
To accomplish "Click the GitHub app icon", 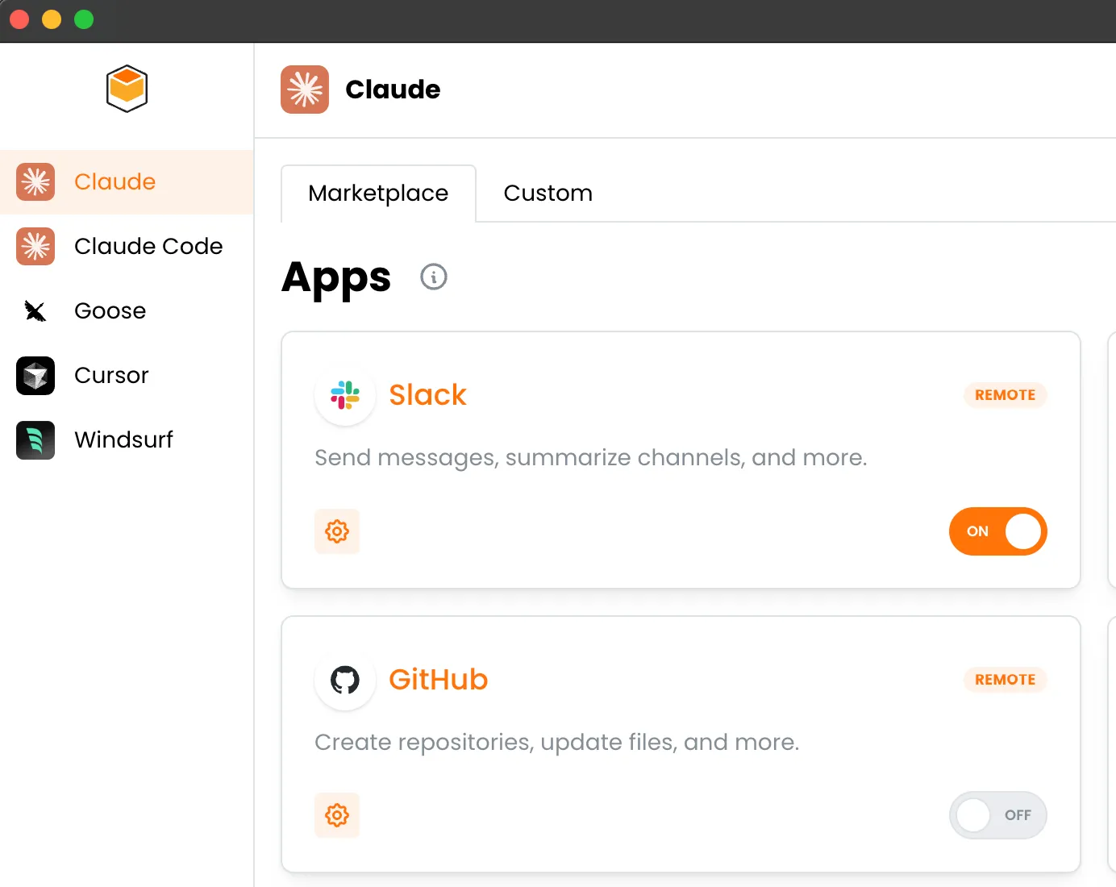I will click(x=345, y=681).
